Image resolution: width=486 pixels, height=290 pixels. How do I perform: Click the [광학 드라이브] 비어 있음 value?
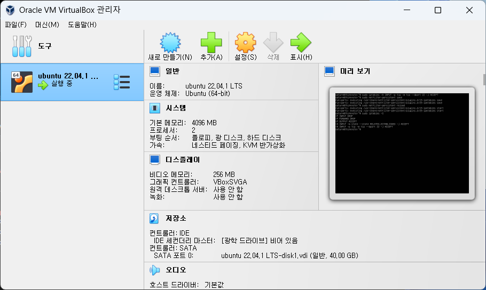[x=260, y=241]
